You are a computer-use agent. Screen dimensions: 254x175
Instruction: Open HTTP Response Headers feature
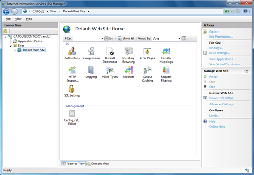[x=72, y=74]
